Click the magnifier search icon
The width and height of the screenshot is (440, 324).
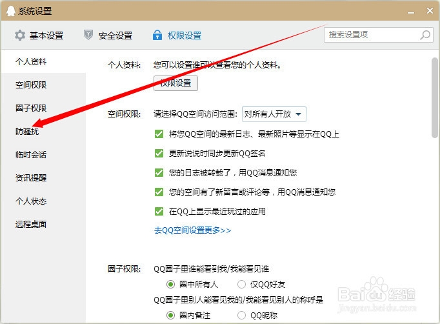[425, 35]
